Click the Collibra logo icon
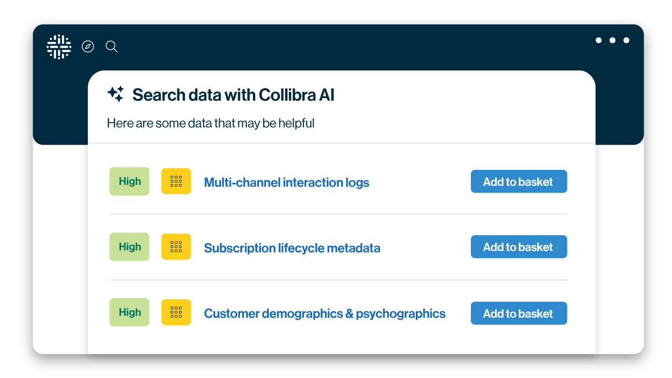The height and width of the screenshot is (378, 672). click(x=59, y=47)
